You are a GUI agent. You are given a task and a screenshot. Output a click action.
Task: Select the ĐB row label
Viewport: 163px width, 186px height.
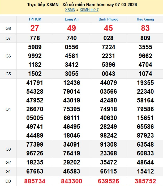click(x=8, y=181)
